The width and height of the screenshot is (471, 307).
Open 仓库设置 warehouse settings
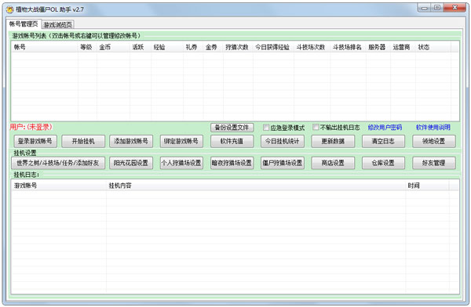coord(383,163)
